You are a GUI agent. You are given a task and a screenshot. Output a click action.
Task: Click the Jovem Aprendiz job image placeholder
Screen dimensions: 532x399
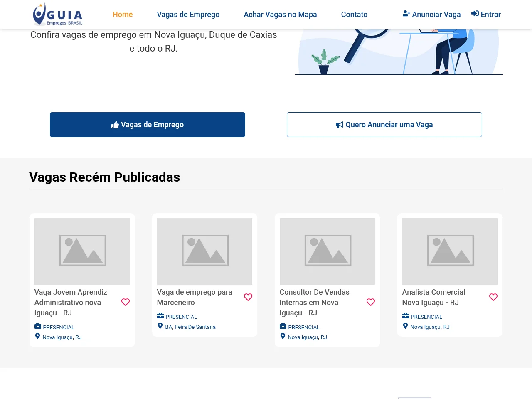tap(82, 251)
